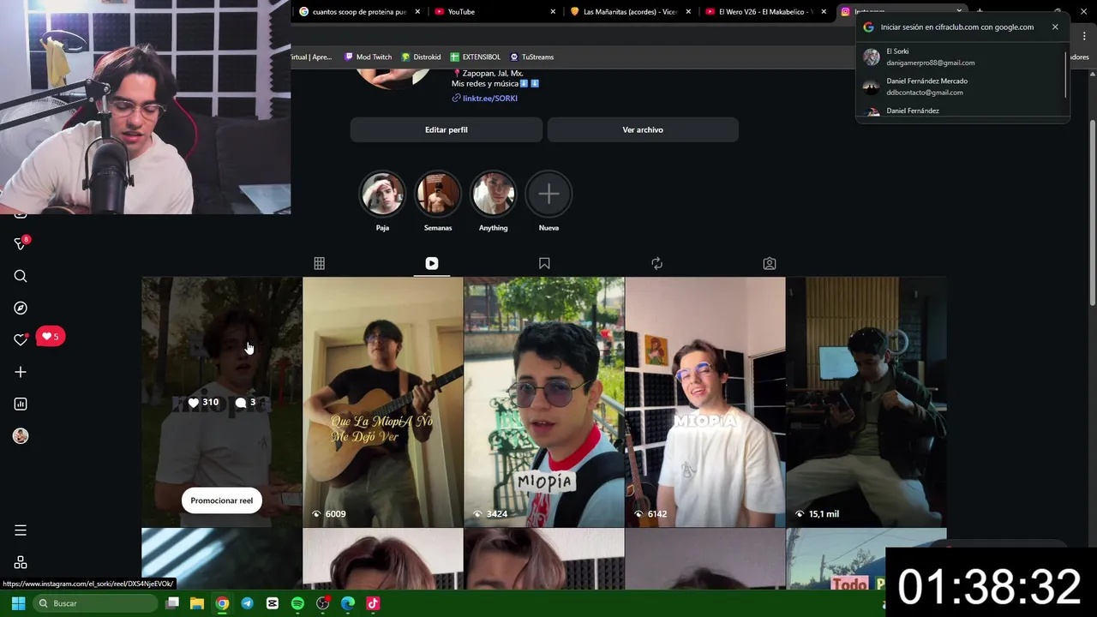Open the Windows Start menu
Viewport: 1097px width, 617px height.
(x=18, y=603)
